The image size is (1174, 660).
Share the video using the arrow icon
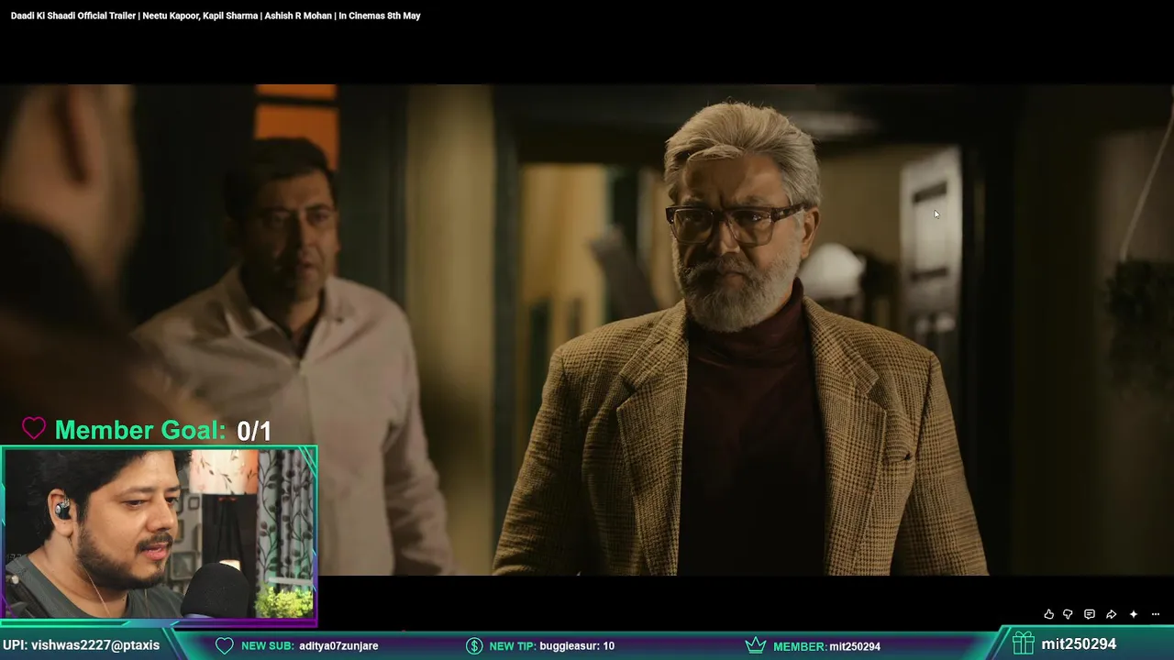point(1111,614)
